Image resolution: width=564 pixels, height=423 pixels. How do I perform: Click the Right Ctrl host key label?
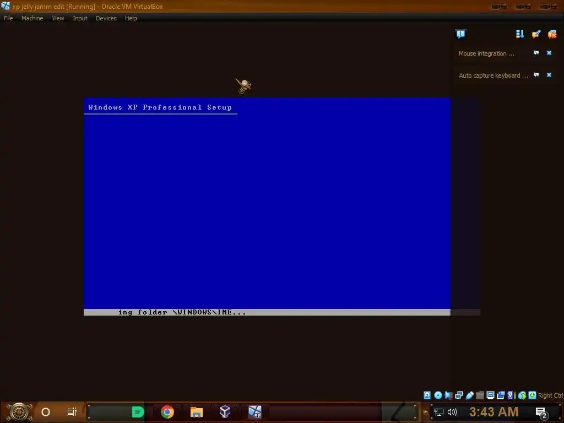pyautogui.click(x=550, y=395)
